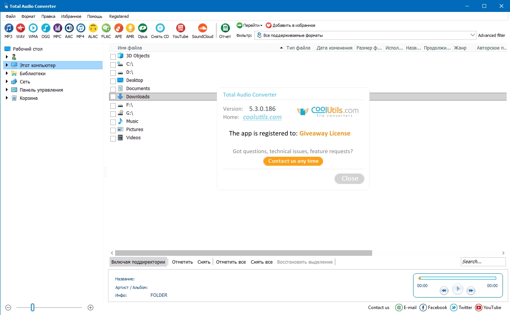Open the Снять CD ripping tool
The width and height of the screenshot is (510, 315).
point(160,31)
